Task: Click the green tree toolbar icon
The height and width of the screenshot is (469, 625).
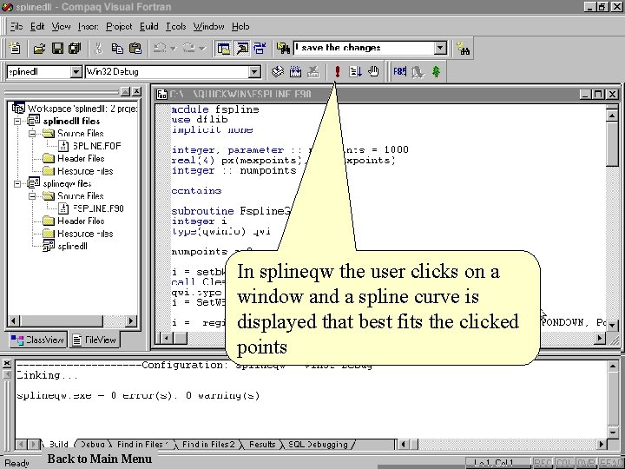Action: (436, 72)
